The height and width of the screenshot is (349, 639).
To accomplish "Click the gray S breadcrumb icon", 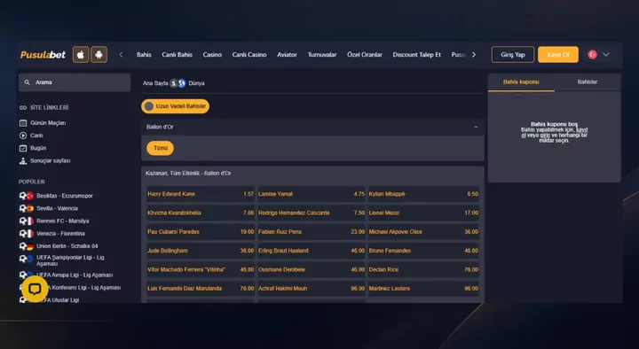I will pos(174,83).
